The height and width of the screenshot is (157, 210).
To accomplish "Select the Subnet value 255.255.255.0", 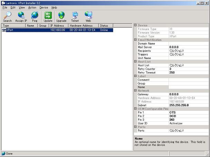I will tap(189, 105).
